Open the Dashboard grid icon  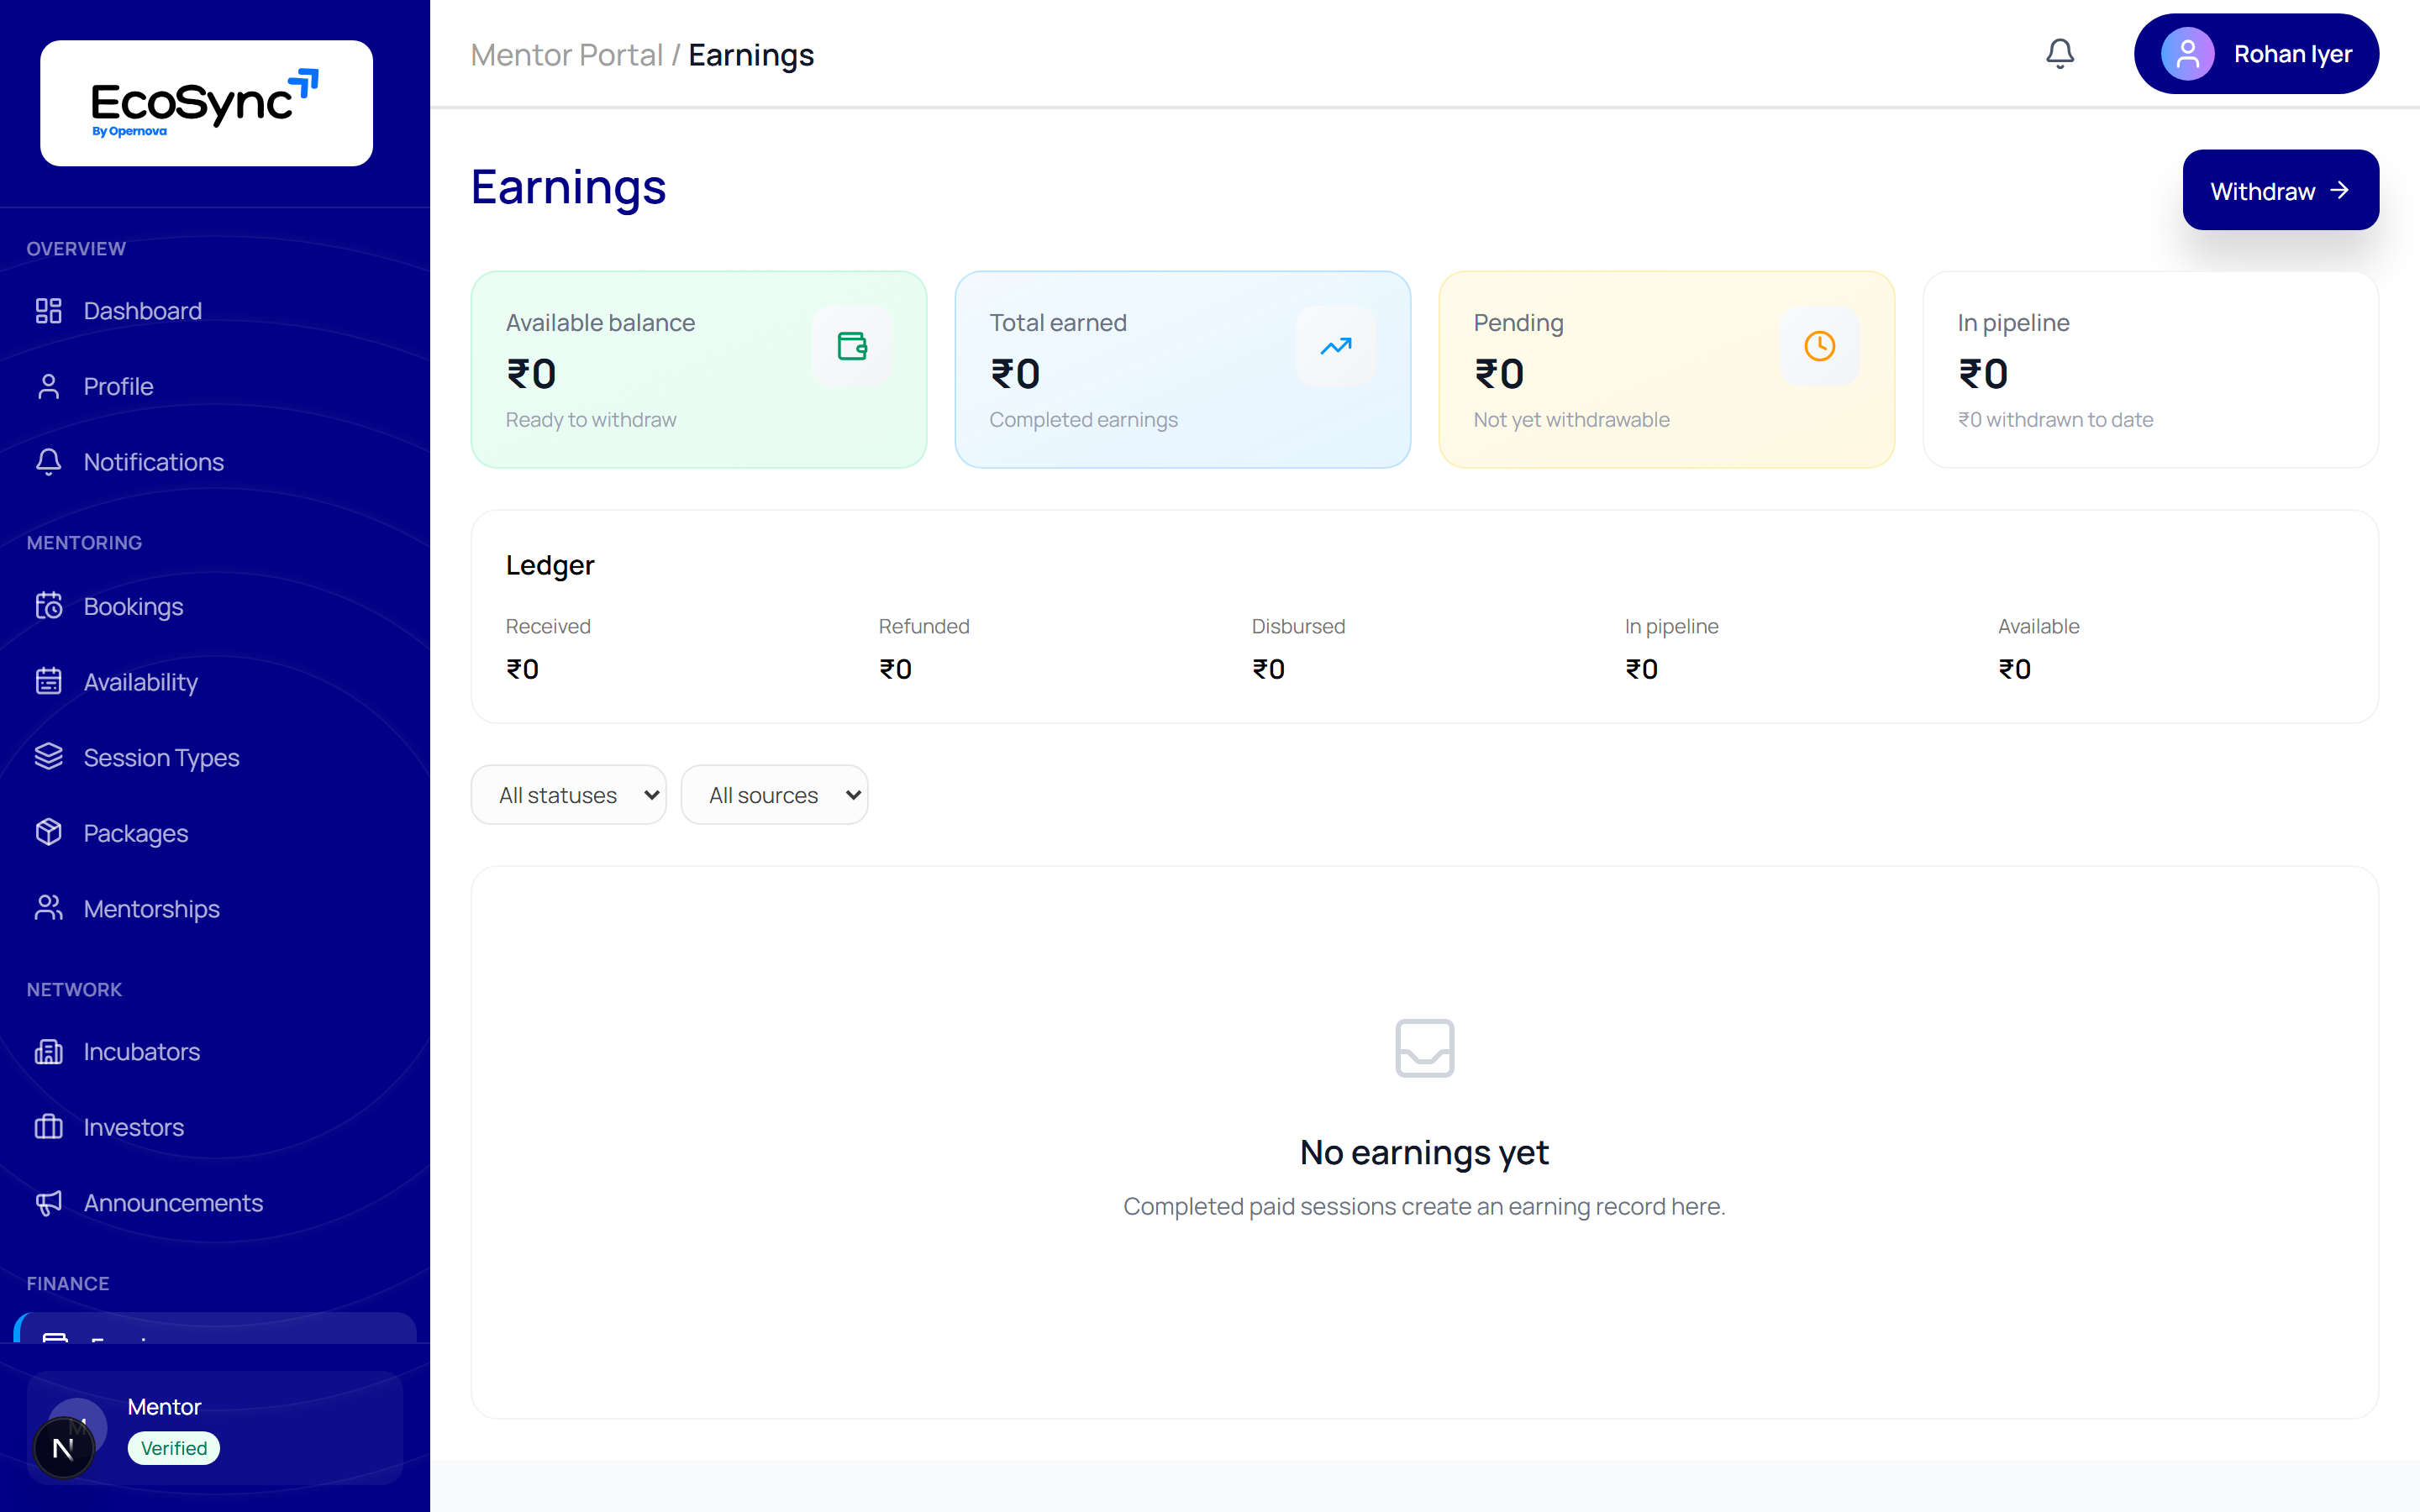click(x=49, y=311)
